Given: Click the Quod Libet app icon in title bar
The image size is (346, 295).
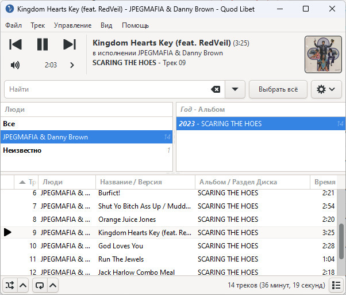Looking at the screenshot, I should [10, 9].
